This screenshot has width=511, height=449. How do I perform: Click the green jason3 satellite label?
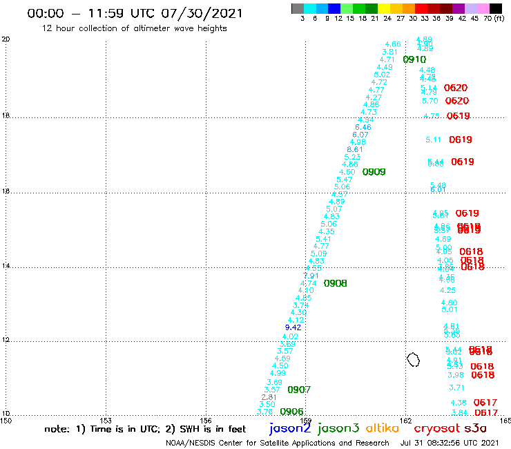click(x=338, y=429)
